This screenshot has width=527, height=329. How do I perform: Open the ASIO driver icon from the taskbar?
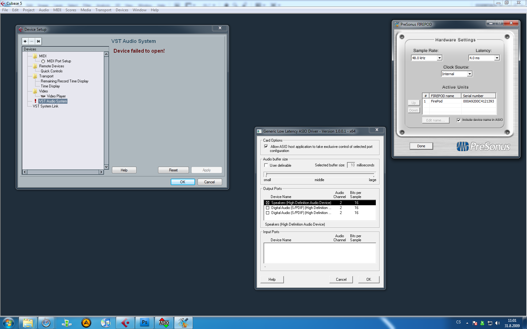[x=163, y=322]
